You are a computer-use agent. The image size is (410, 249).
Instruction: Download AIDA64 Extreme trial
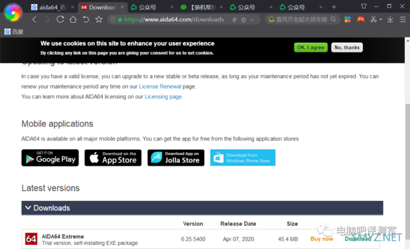[x=358, y=239]
